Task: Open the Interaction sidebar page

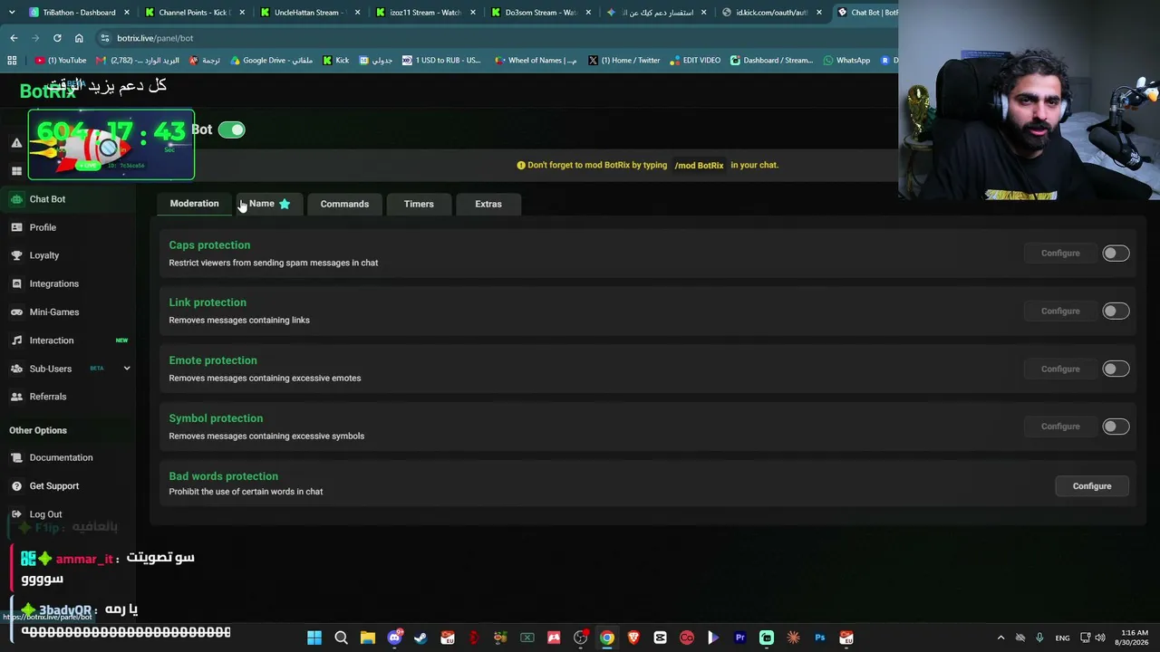Action: (51, 340)
